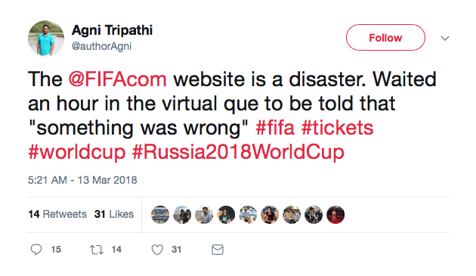The height and width of the screenshot is (276, 476).
Task: Send tweet via envelope message icon
Action: (x=218, y=250)
